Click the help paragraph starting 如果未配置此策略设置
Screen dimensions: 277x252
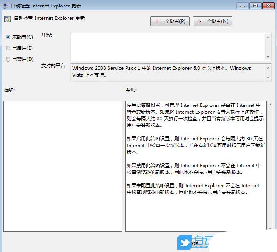point(193,189)
